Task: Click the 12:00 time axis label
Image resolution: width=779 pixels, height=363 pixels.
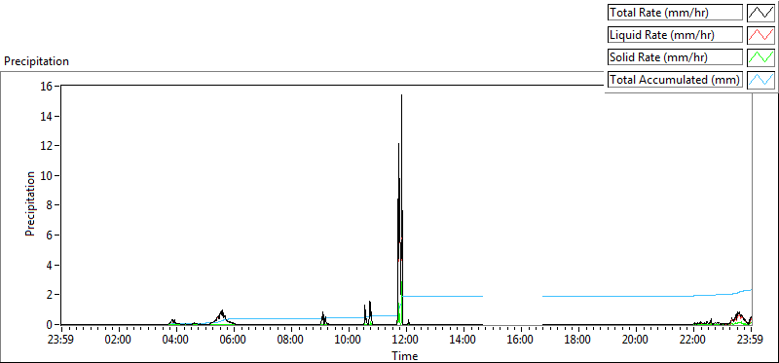Action: (406, 341)
